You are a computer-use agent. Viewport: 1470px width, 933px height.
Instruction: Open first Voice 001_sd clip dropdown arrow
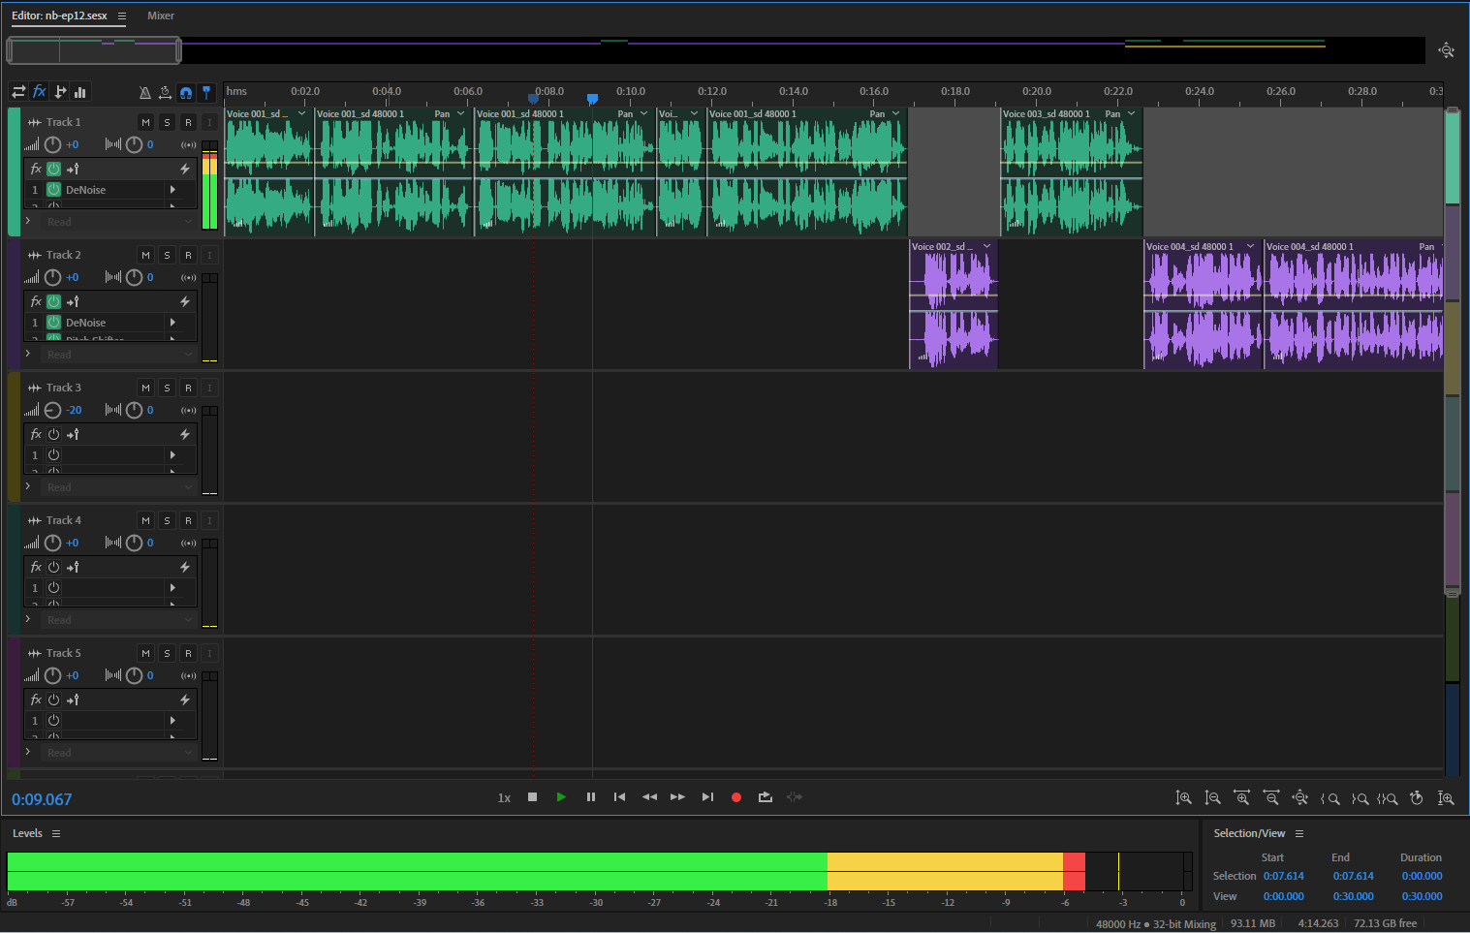[302, 113]
